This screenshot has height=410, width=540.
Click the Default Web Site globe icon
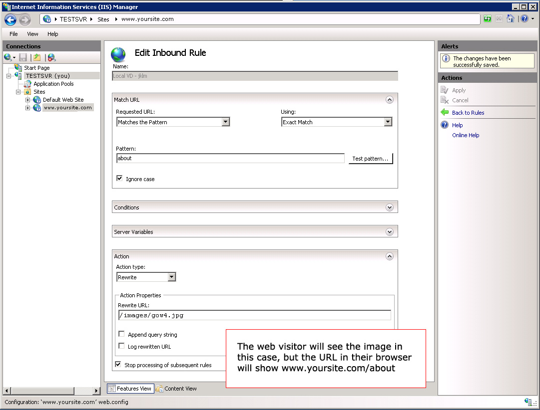[37, 100]
